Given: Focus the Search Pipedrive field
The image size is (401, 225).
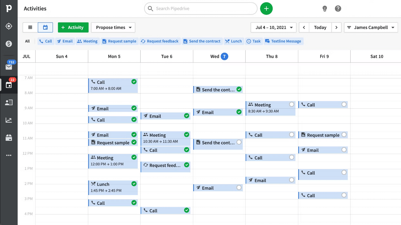Looking at the screenshot, I should [201, 8].
